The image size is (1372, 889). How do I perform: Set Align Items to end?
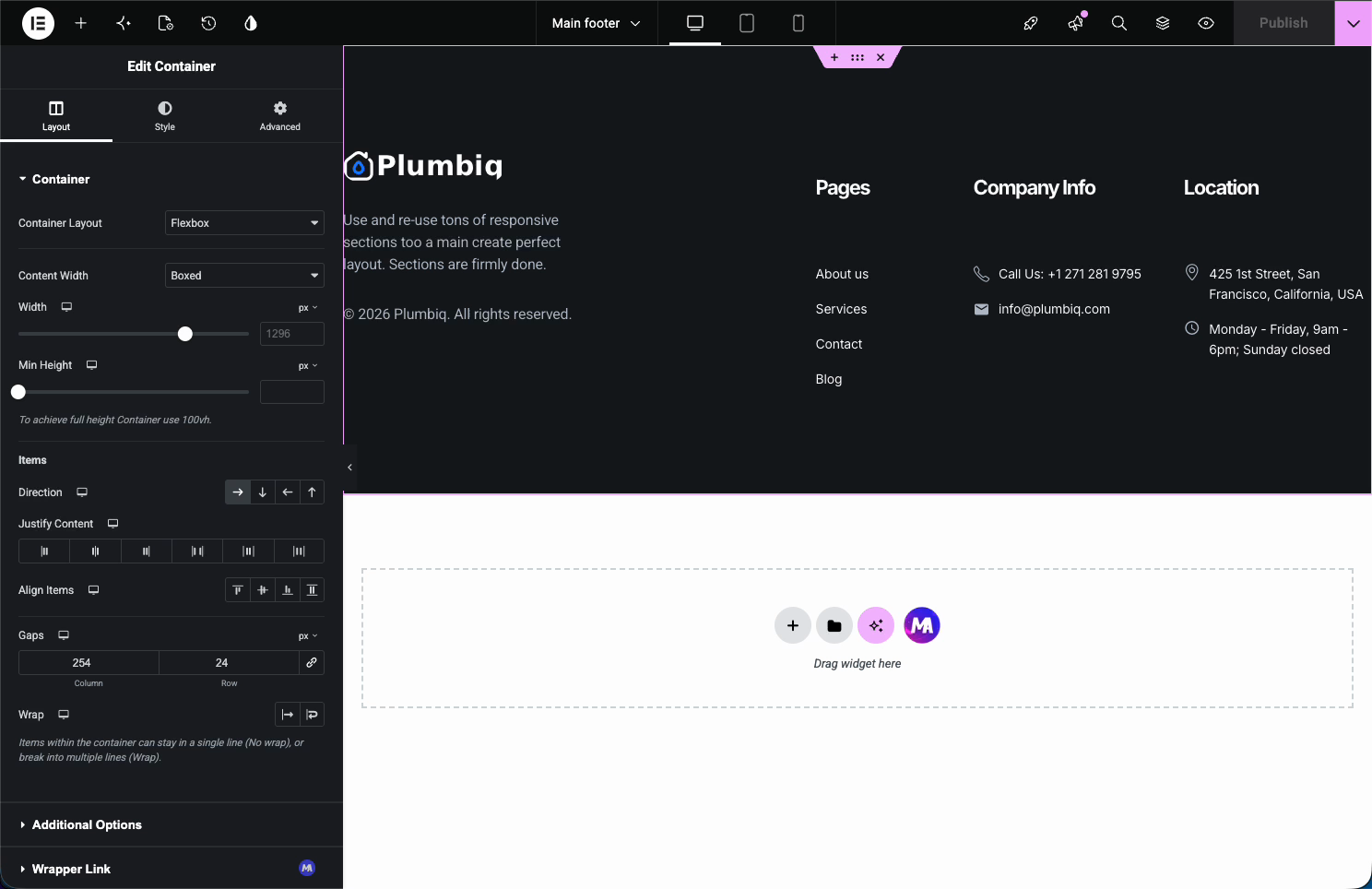coord(288,590)
